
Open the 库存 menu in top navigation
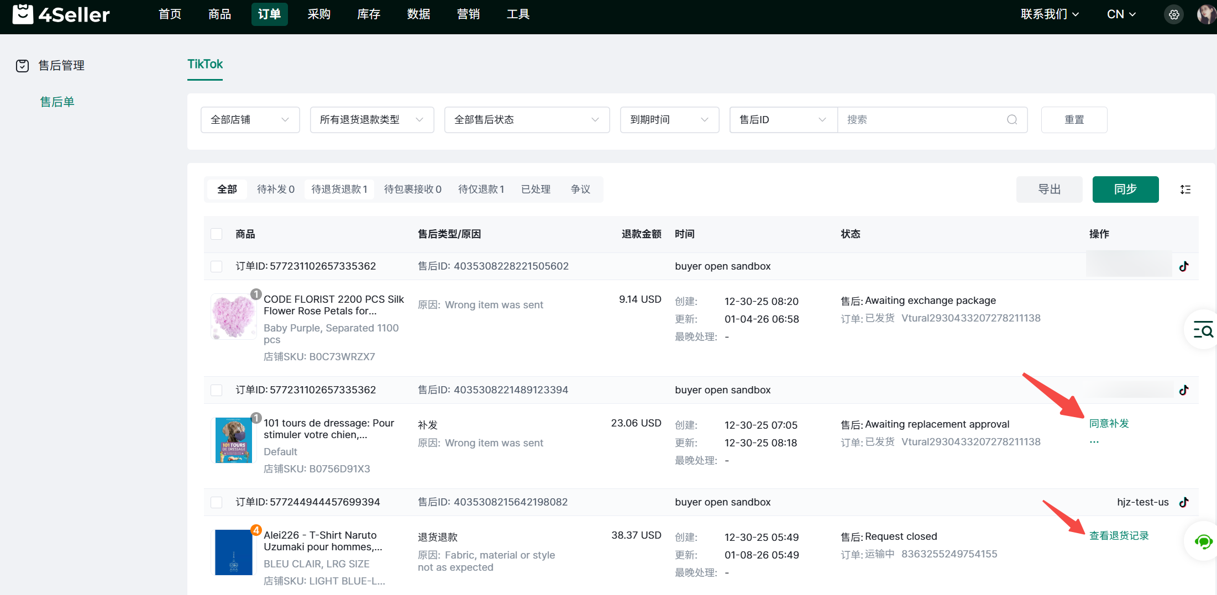[x=369, y=14]
